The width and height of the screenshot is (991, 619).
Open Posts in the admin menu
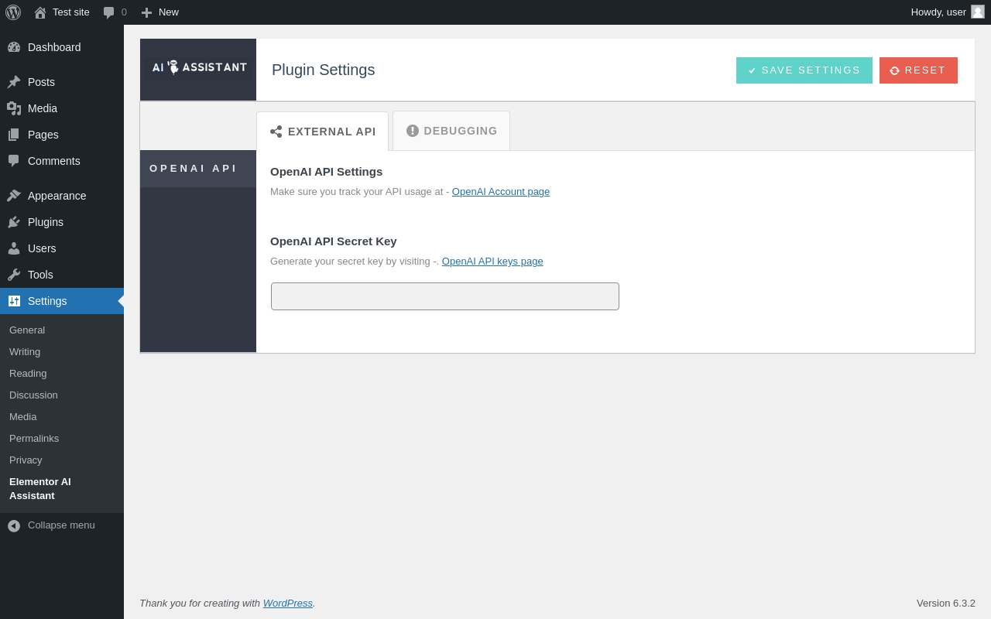[x=62, y=82]
